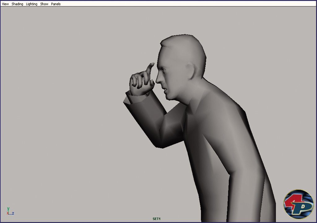
Task: Open the Panels menu
Action: (x=56, y=4)
